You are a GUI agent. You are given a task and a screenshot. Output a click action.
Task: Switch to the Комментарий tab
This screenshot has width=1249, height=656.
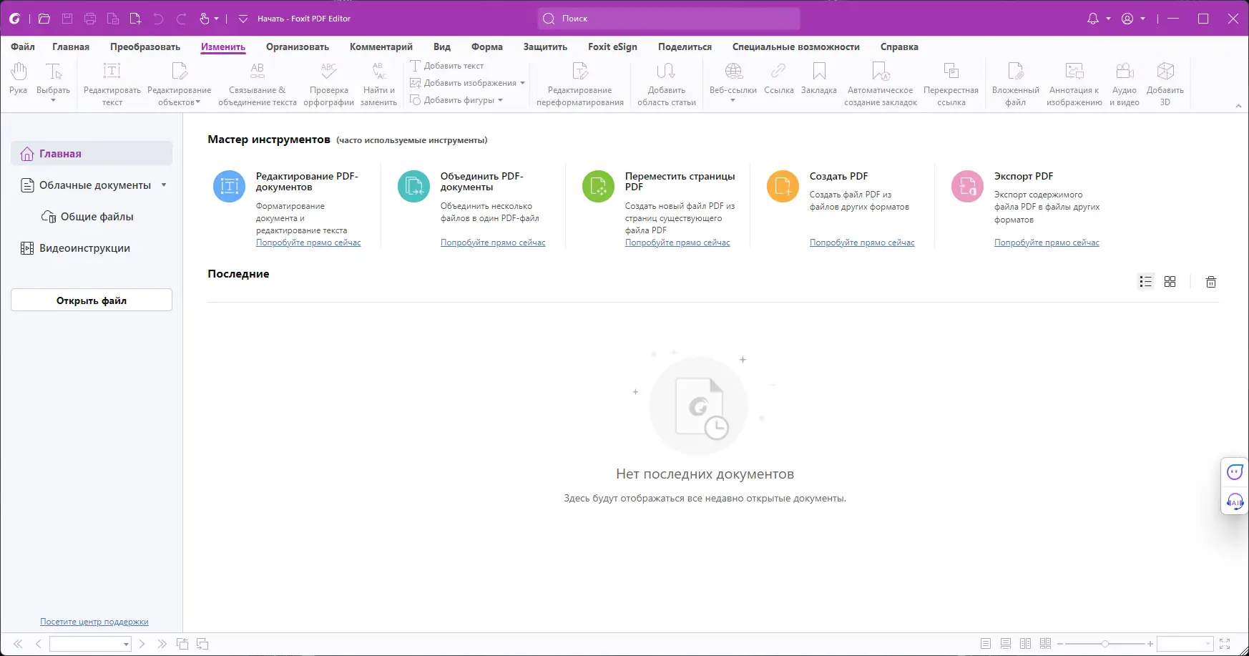tap(381, 46)
